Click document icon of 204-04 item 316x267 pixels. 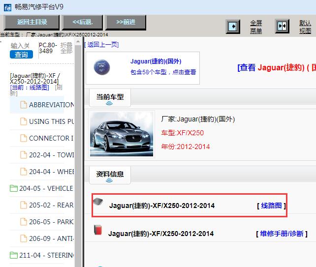click(x=24, y=172)
